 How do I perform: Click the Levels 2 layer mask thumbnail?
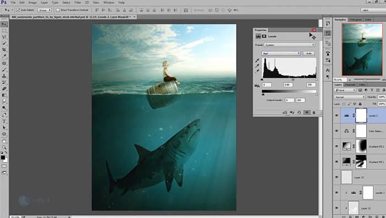click(x=361, y=115)
